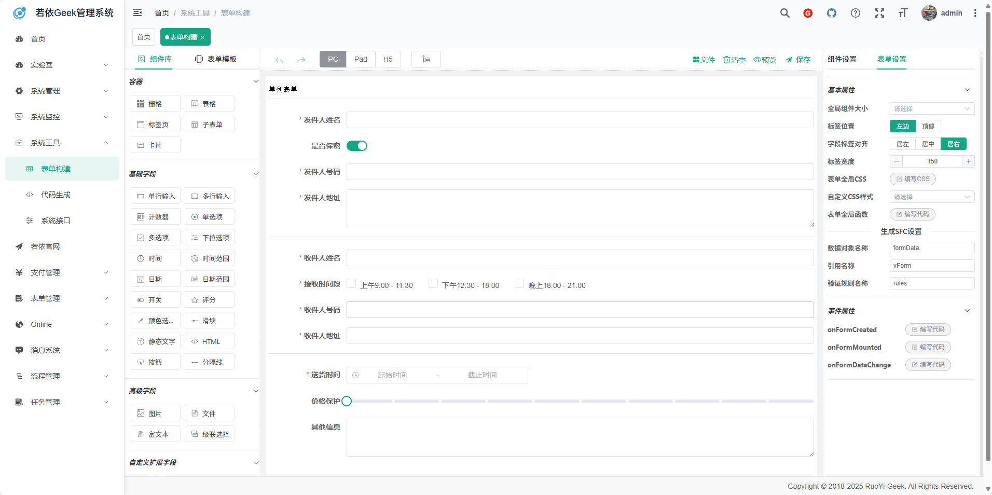This screenshot has width=992, height=495.
Task: Open the GitHub repository icon
Action: (x=832, y=13)
